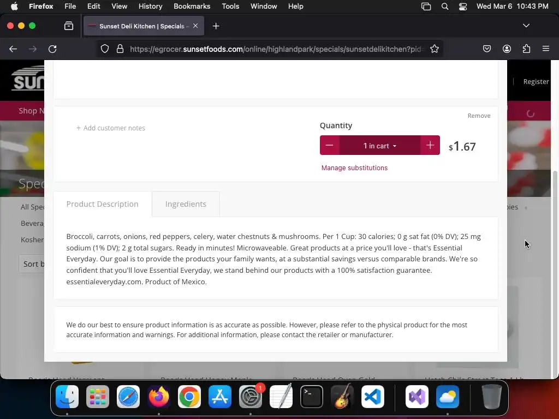Open the Firefox account icon
The width and height of the screenshot is (559, 419).
pos(507,49)
